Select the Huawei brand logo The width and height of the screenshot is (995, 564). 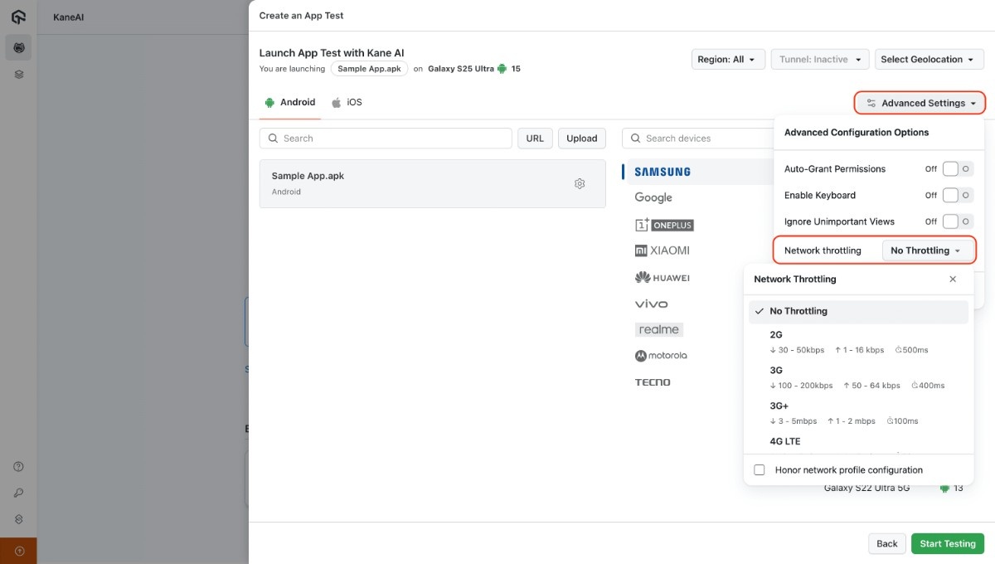coord(662,278)
